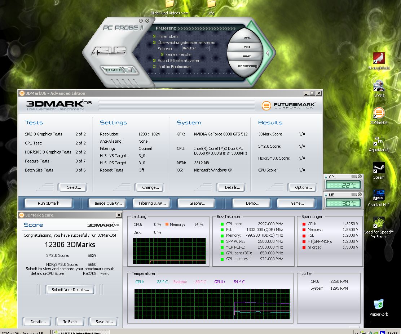This screenshot has width=401, height=334.
Task: Click the green CPU core status indicator
Action: click(x=222, y=224)
